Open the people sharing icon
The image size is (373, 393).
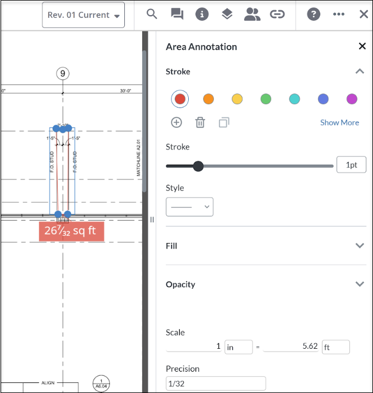pyautogui.click(x=252, y=14)
